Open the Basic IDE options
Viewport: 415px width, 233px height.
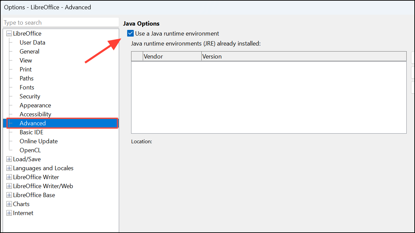tap(31, 132)
